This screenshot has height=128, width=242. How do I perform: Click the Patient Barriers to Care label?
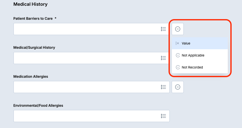coord(33,18)
